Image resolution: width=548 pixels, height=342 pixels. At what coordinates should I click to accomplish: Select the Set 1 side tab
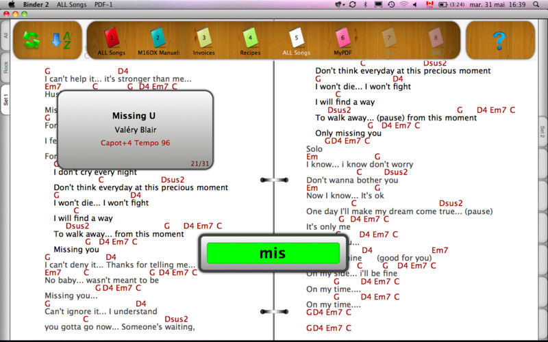[x=5, y=100]
